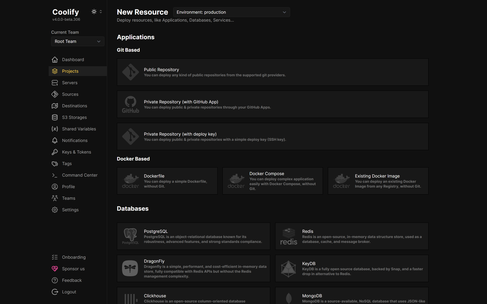
Task: Click the Sponsor us heart icon
Action: [x=55, y=268]
